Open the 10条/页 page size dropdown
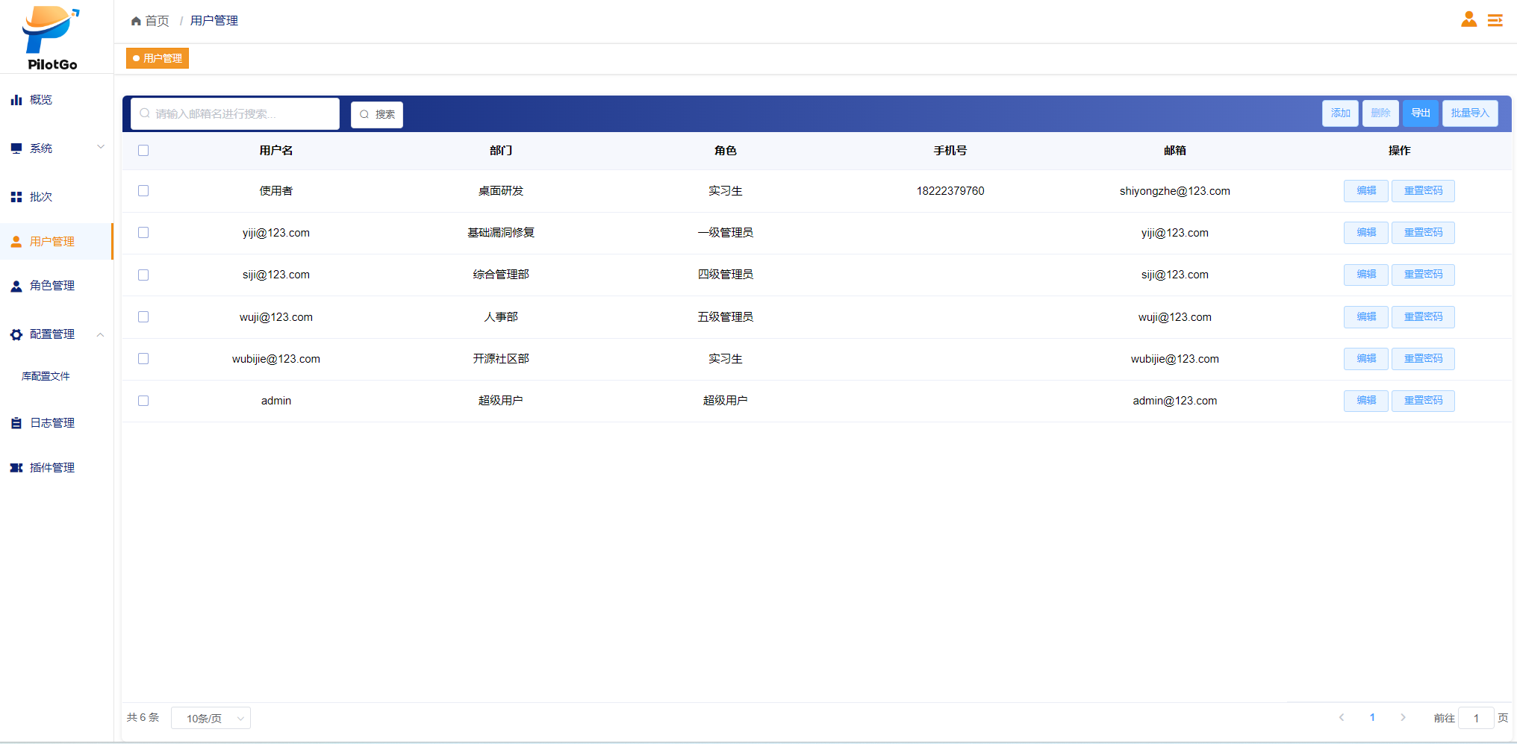 tap(211, 718)
